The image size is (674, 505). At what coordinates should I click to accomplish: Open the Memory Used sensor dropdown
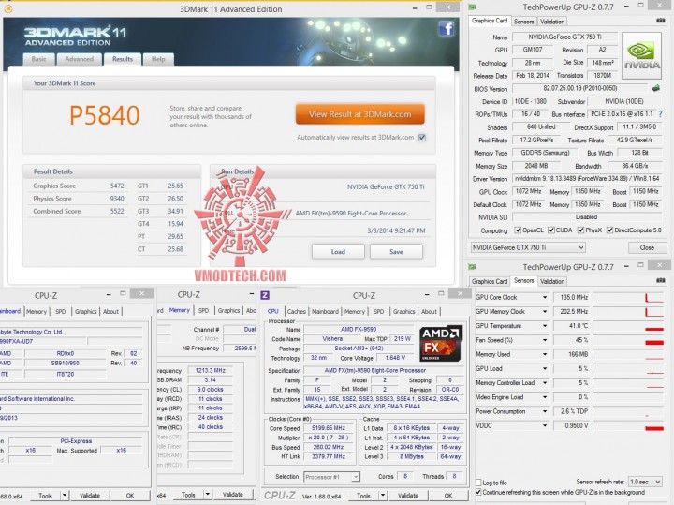point(545,354)
